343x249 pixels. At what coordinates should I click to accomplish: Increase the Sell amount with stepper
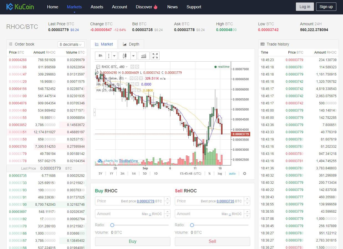(x=247, y=212)
